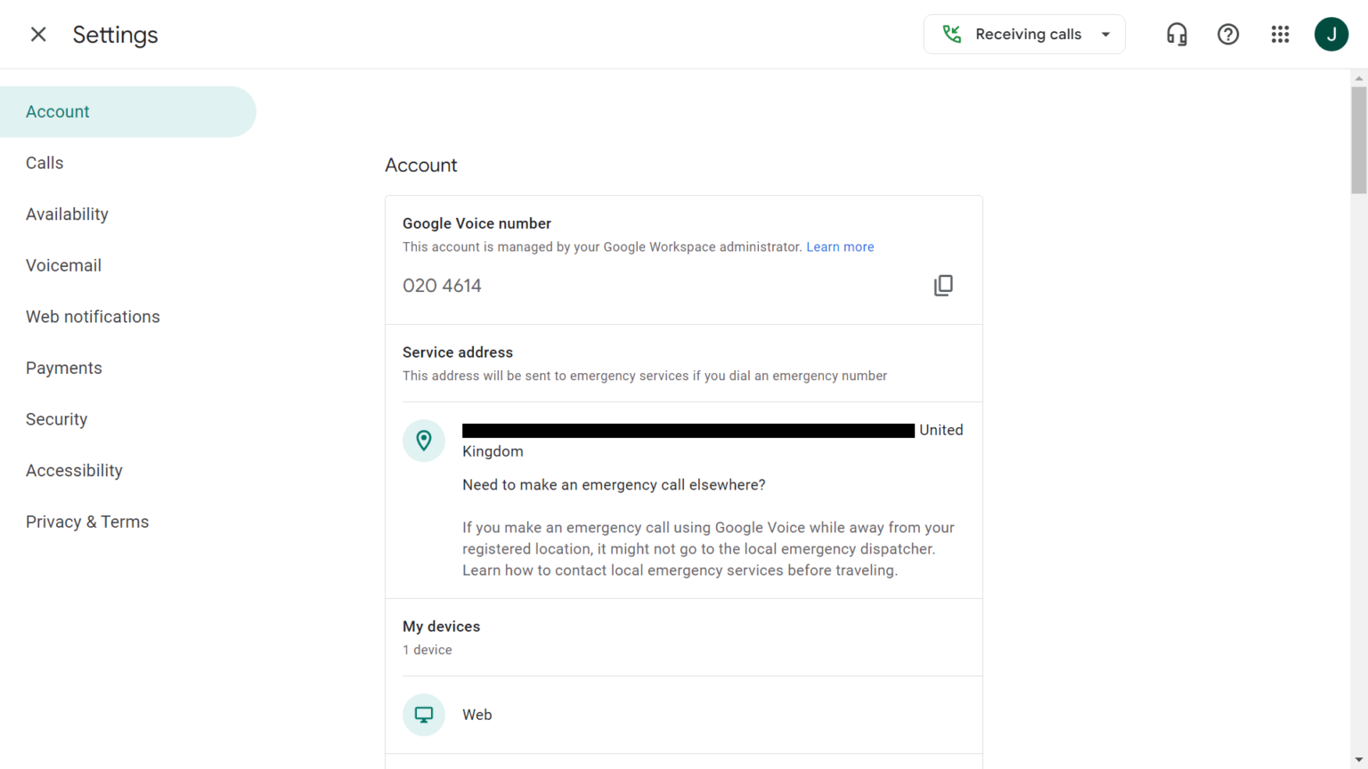Open the Learn more link about Workspace management
The image size is (1368, 769).
pos(840,247)
